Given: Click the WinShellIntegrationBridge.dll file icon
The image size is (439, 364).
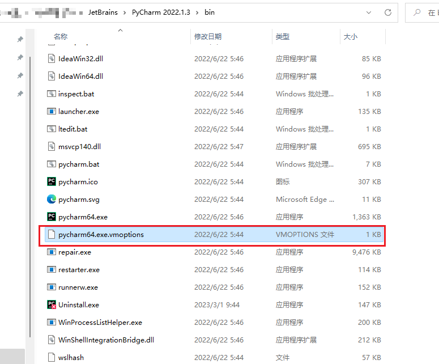Looking at the screenshot, I should (x=51, y=340).
